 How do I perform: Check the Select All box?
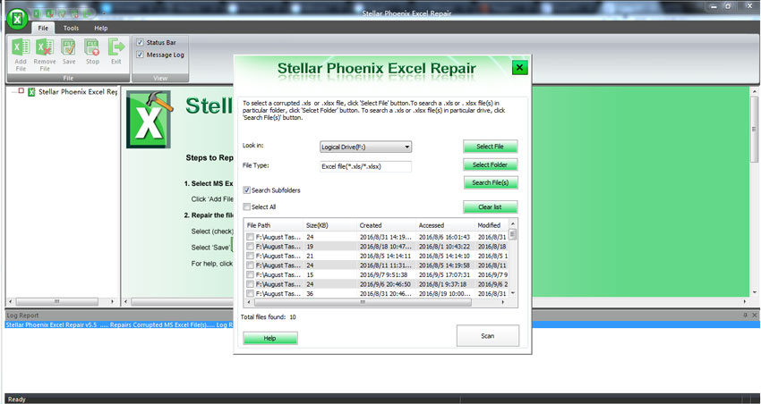point(247,206)
